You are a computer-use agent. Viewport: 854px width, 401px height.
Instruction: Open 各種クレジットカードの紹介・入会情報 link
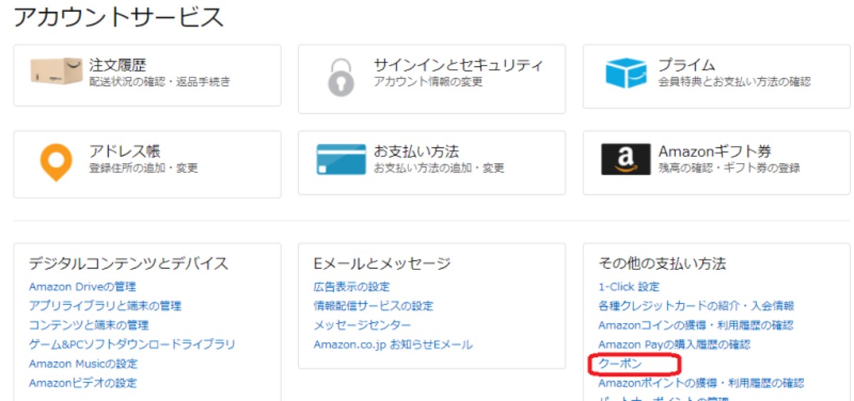click(x=696, y=306)
